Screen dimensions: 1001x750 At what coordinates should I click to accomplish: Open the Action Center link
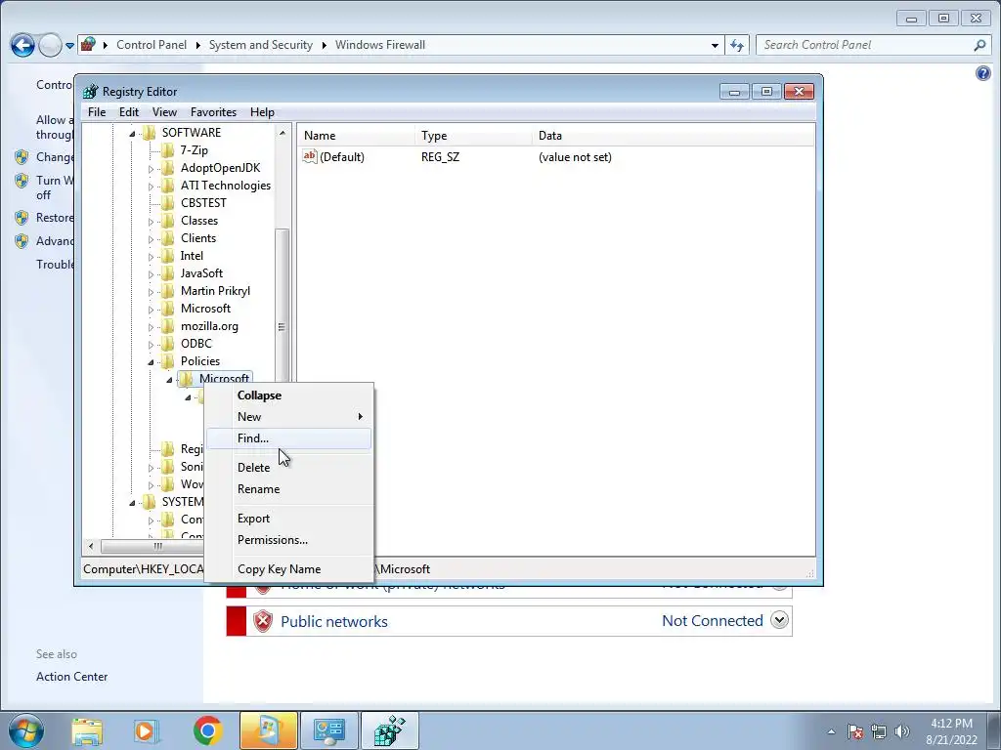[71, 677]
